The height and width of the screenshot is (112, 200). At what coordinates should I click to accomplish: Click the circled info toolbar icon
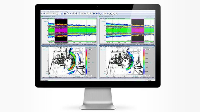(x=79, y=13)
